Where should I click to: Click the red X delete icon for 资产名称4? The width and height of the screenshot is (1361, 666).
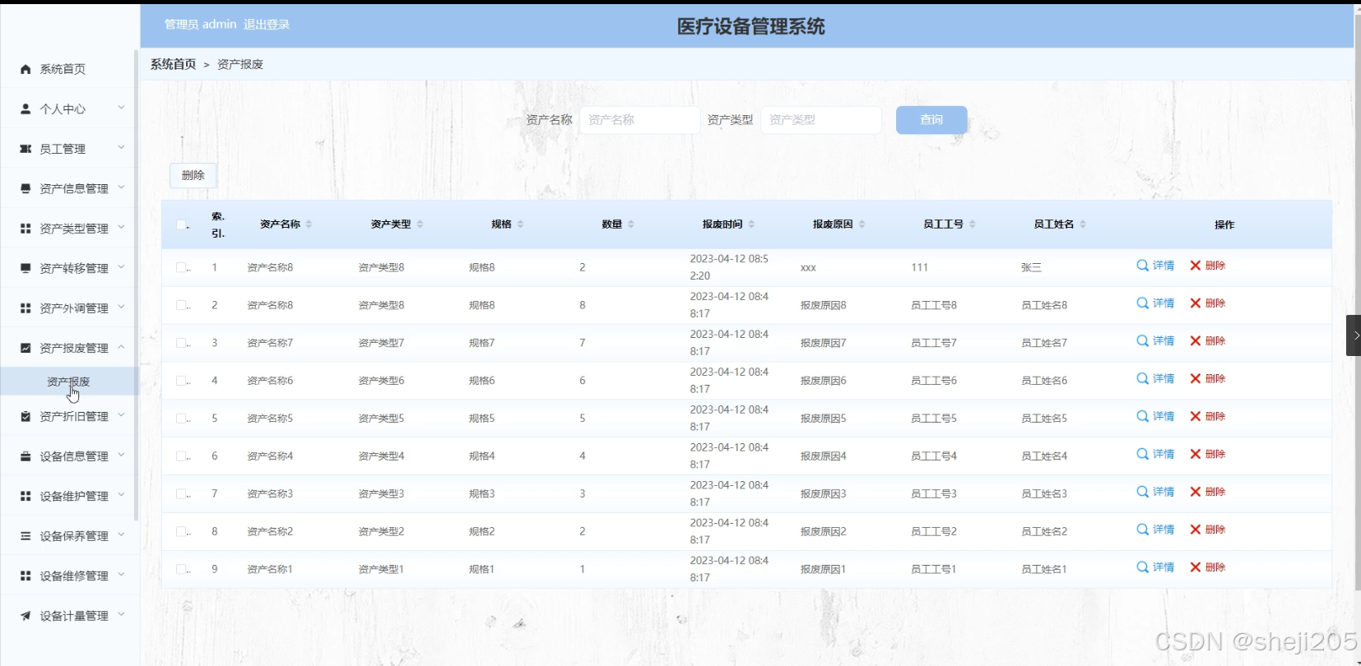[1196, 455]
